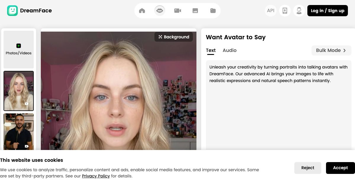Open the Background option on preview
The height and width of the screenshot is (186, 355).
174,37
